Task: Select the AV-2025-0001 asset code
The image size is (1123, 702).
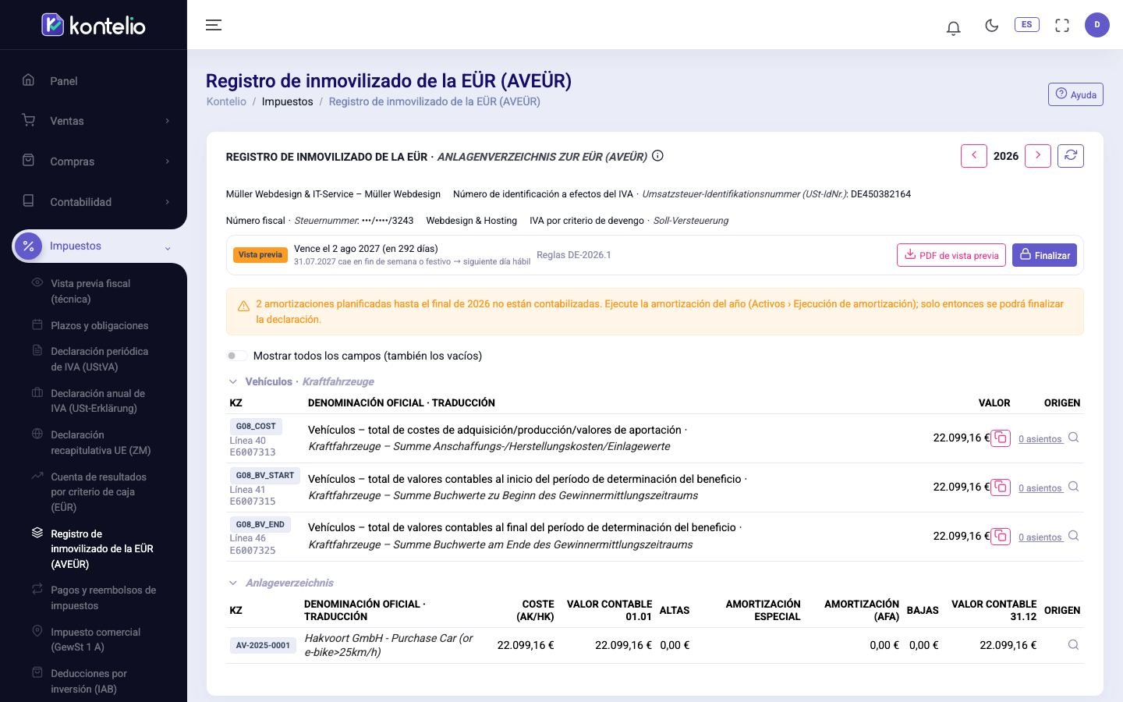Action: pyautogui.click(x=263, y=646)
